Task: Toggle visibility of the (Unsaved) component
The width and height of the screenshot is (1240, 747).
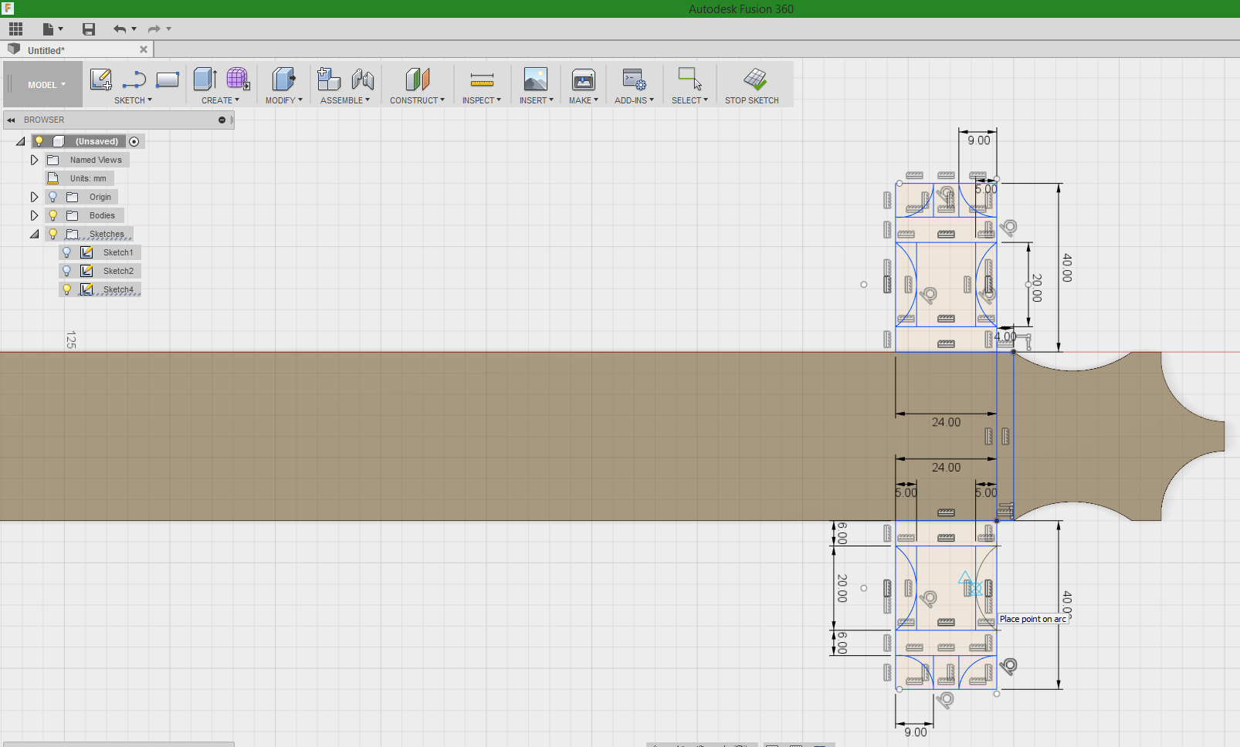Action: pyautogui.click(x=39, y=141)
